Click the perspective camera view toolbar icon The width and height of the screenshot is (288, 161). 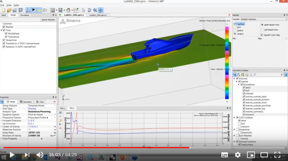pyautogui.click(x=45, y=10)
